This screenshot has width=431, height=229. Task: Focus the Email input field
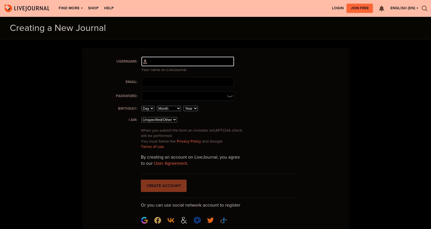click(x=188, y=82)
